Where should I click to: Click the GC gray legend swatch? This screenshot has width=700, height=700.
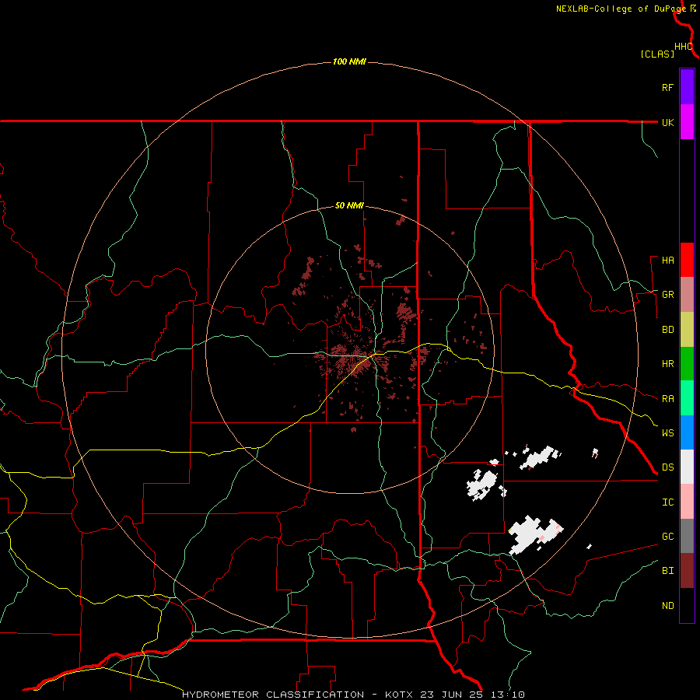[687, 536]
